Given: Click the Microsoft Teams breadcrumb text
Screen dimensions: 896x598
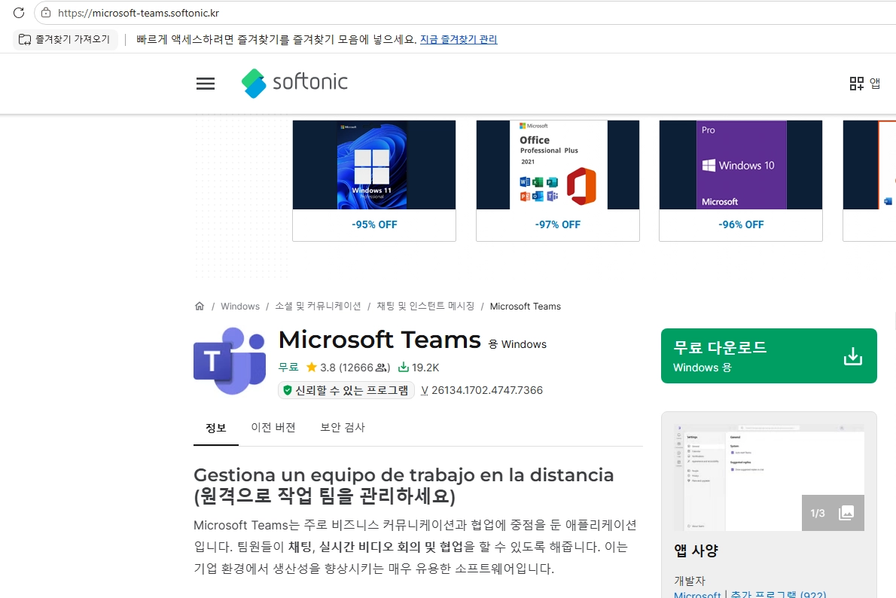Looking at the screenshot, I should (525, 307).
